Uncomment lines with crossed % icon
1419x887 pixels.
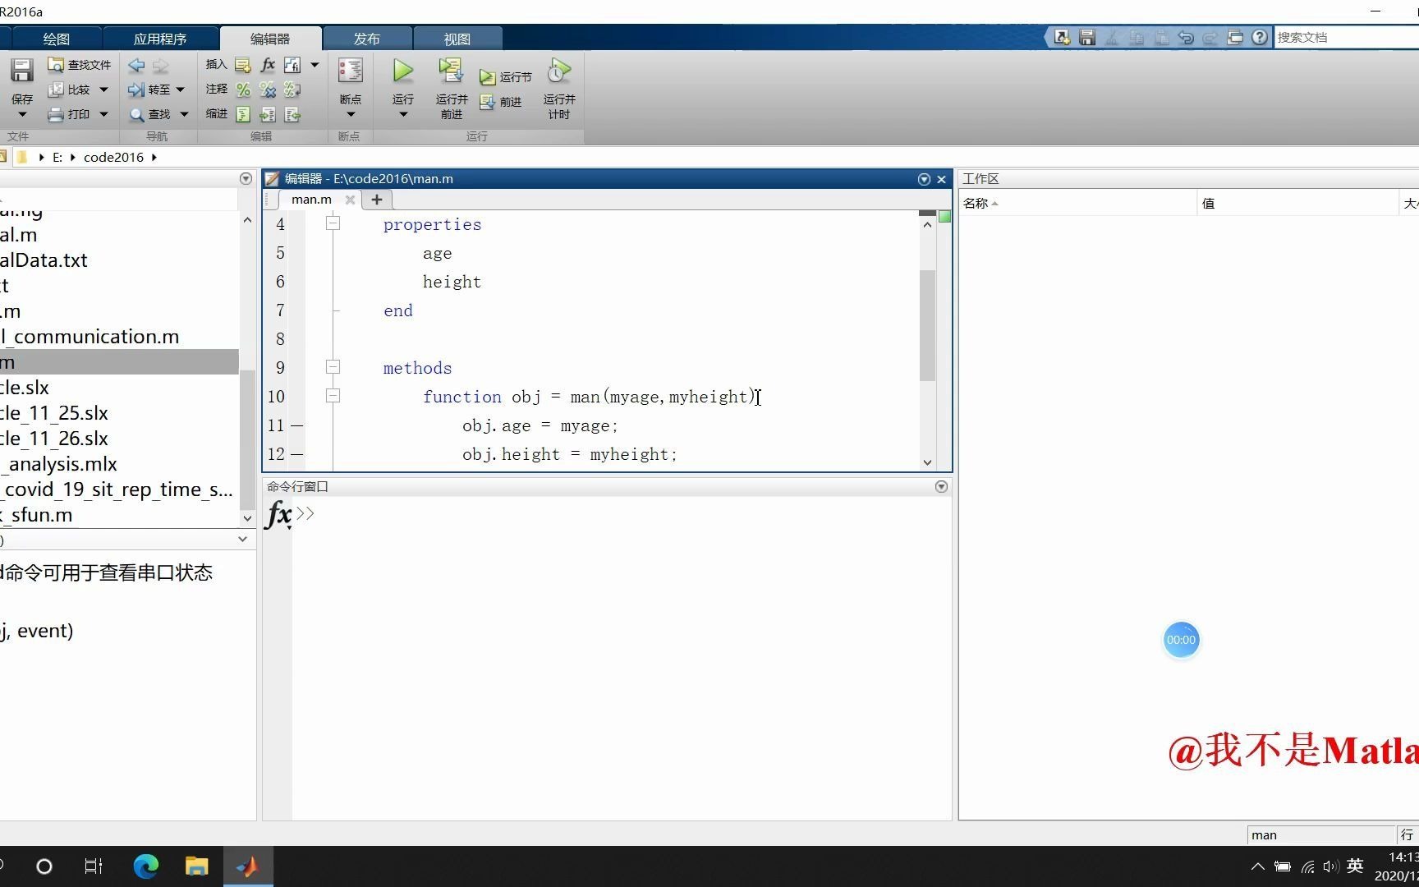click(x=268, y=90)
